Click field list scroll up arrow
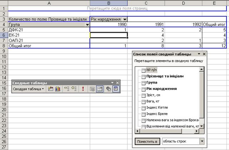 [202, 69]
